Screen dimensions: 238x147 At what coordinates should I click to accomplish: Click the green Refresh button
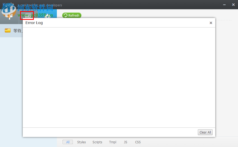click(x=72, y=15)
